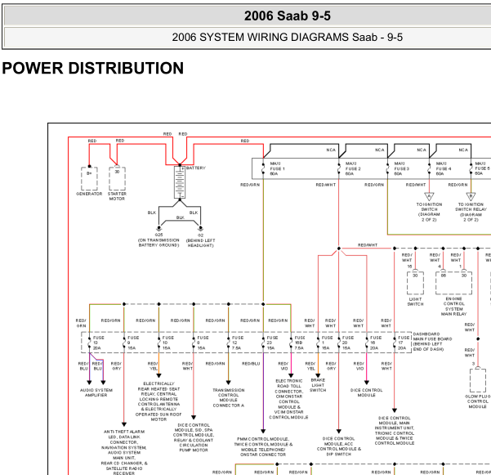The width and height of the screenshot is (491, 475).
Task: Click the RED/YEL wire label below Fuse 10
Action: tap(153, 366)
